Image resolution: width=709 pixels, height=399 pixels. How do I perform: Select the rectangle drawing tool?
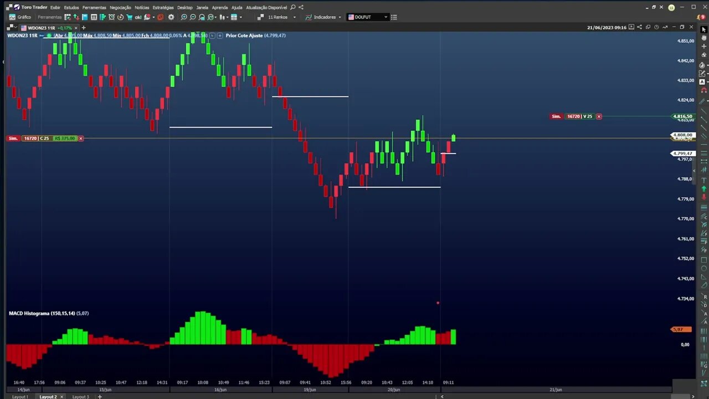pos(704,260)
